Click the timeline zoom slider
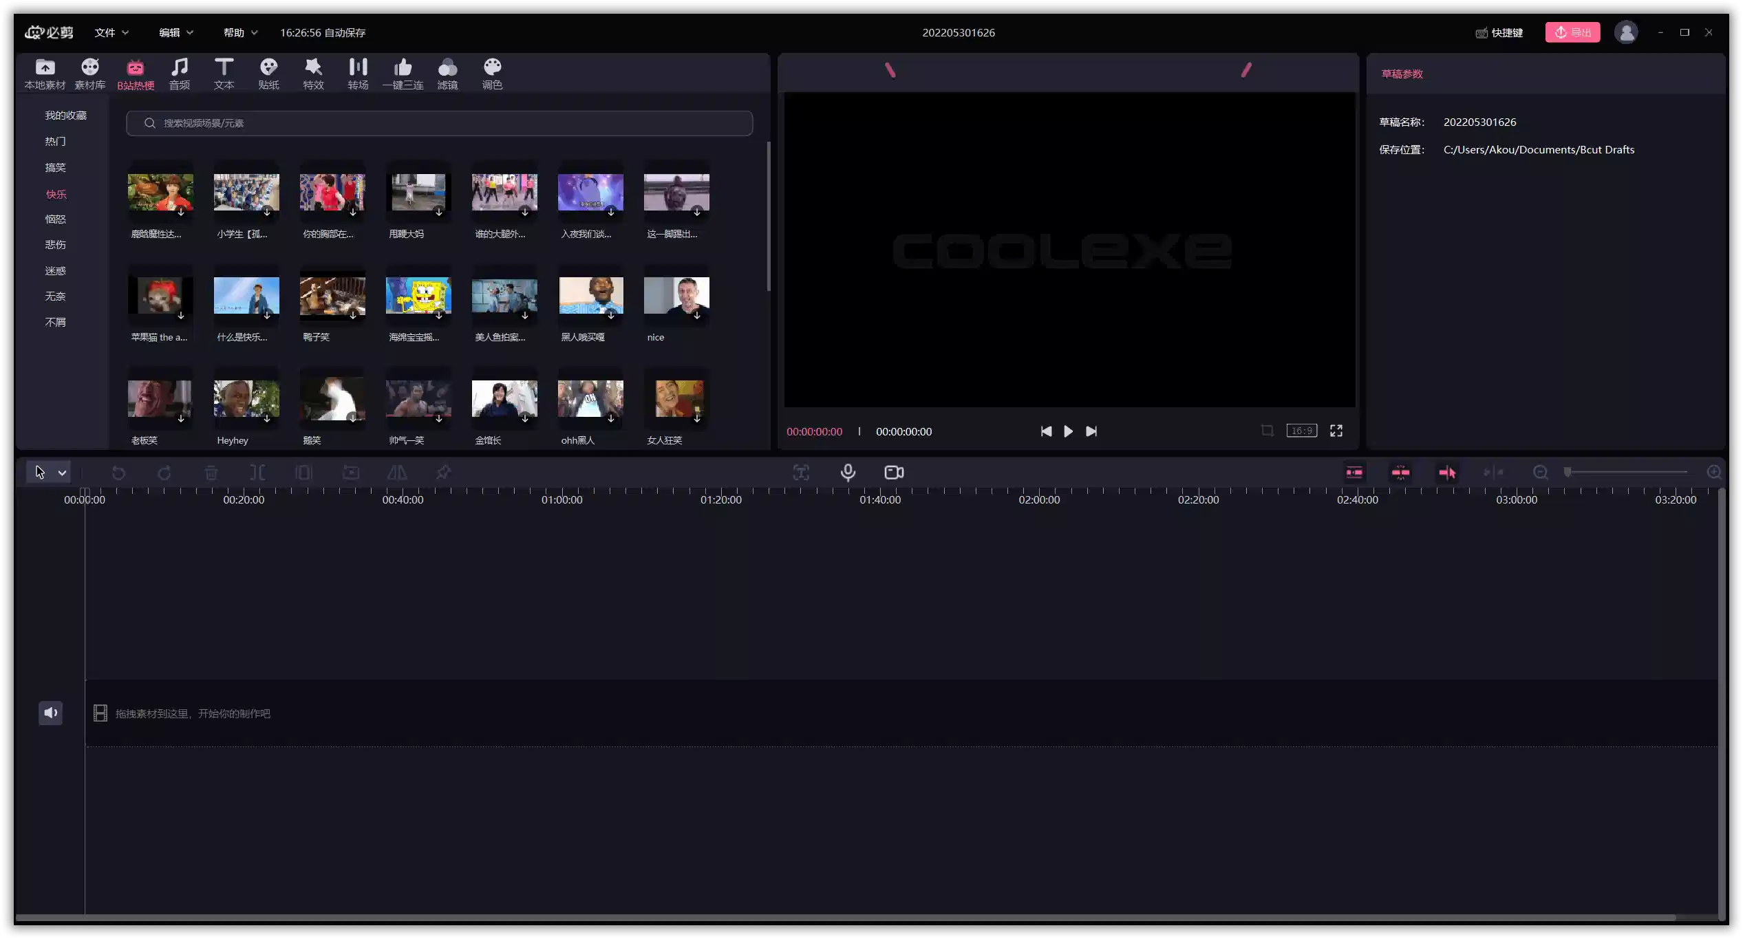 (x=1627, y=473)
